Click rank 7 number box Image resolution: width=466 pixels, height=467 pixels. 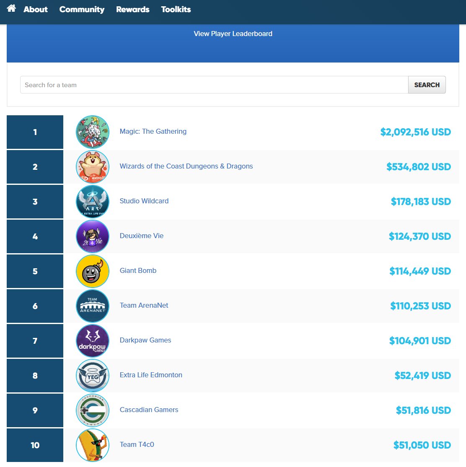click(x=35, y=341)
